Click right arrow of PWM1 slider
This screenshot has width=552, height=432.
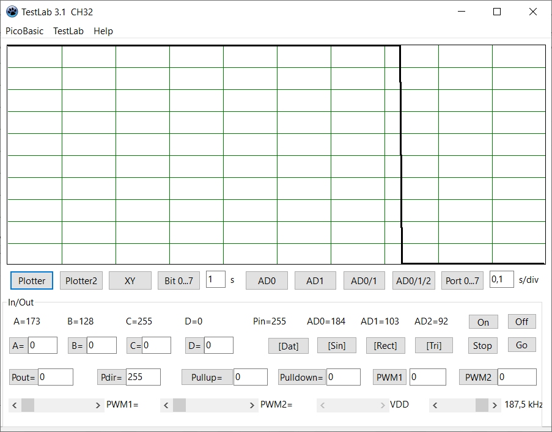point(98,405)
